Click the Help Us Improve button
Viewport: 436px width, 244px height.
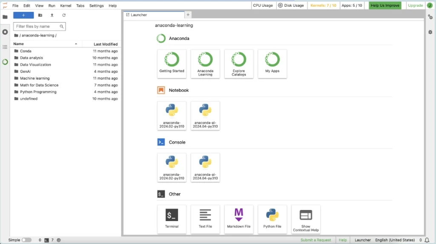385,6
